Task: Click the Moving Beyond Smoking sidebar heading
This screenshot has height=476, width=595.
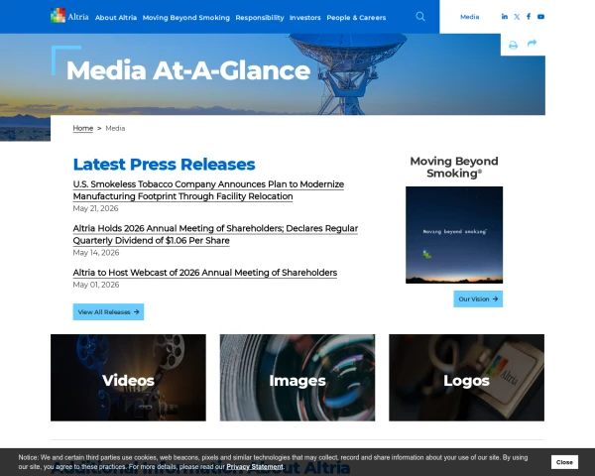Action: 454,167
